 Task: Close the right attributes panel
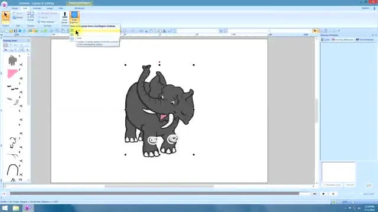pos(376,35)
